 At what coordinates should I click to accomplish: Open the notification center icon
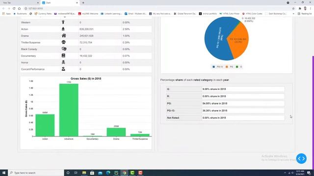(309, 173)
